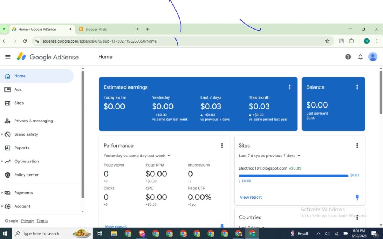This screenshot has width=383, height=239.
Task: Click the Help question mark icon
Action: pos(348,57)
